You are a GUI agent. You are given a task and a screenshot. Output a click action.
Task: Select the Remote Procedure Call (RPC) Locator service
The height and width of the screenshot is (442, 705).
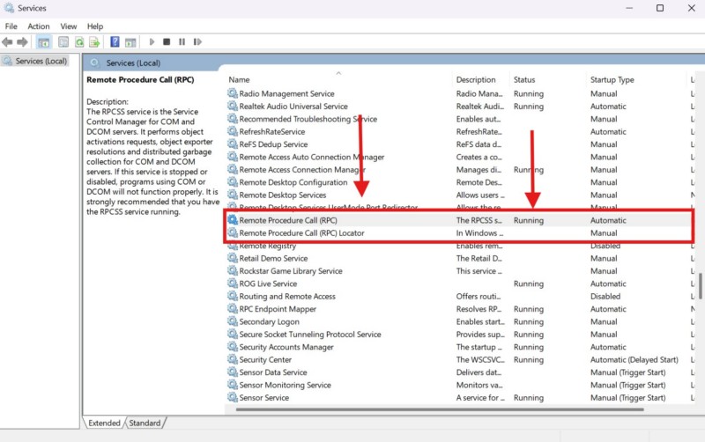pos(301,233)
